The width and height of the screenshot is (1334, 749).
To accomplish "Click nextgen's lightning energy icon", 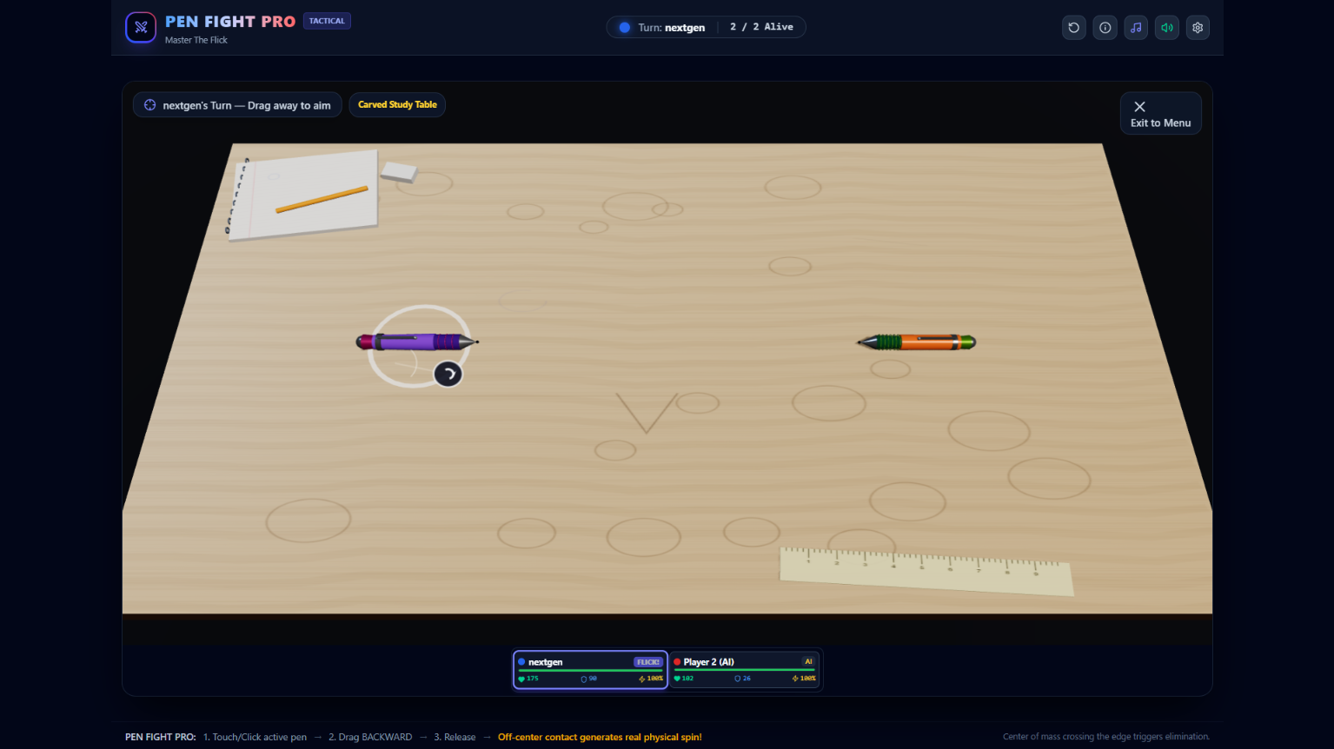I will tap(642, 679).
